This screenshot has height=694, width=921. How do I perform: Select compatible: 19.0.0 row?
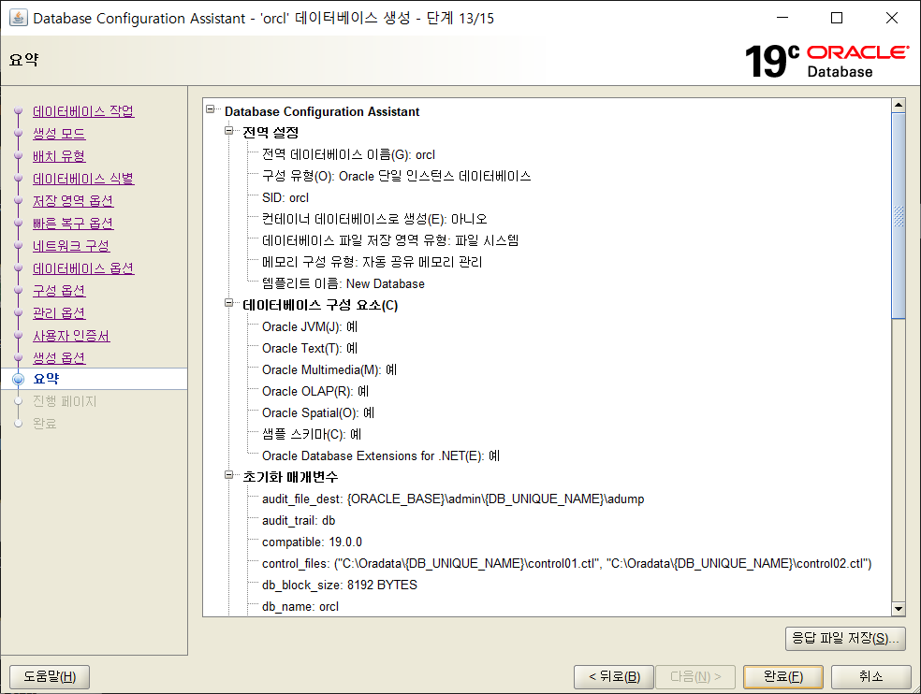coord(312,542)
